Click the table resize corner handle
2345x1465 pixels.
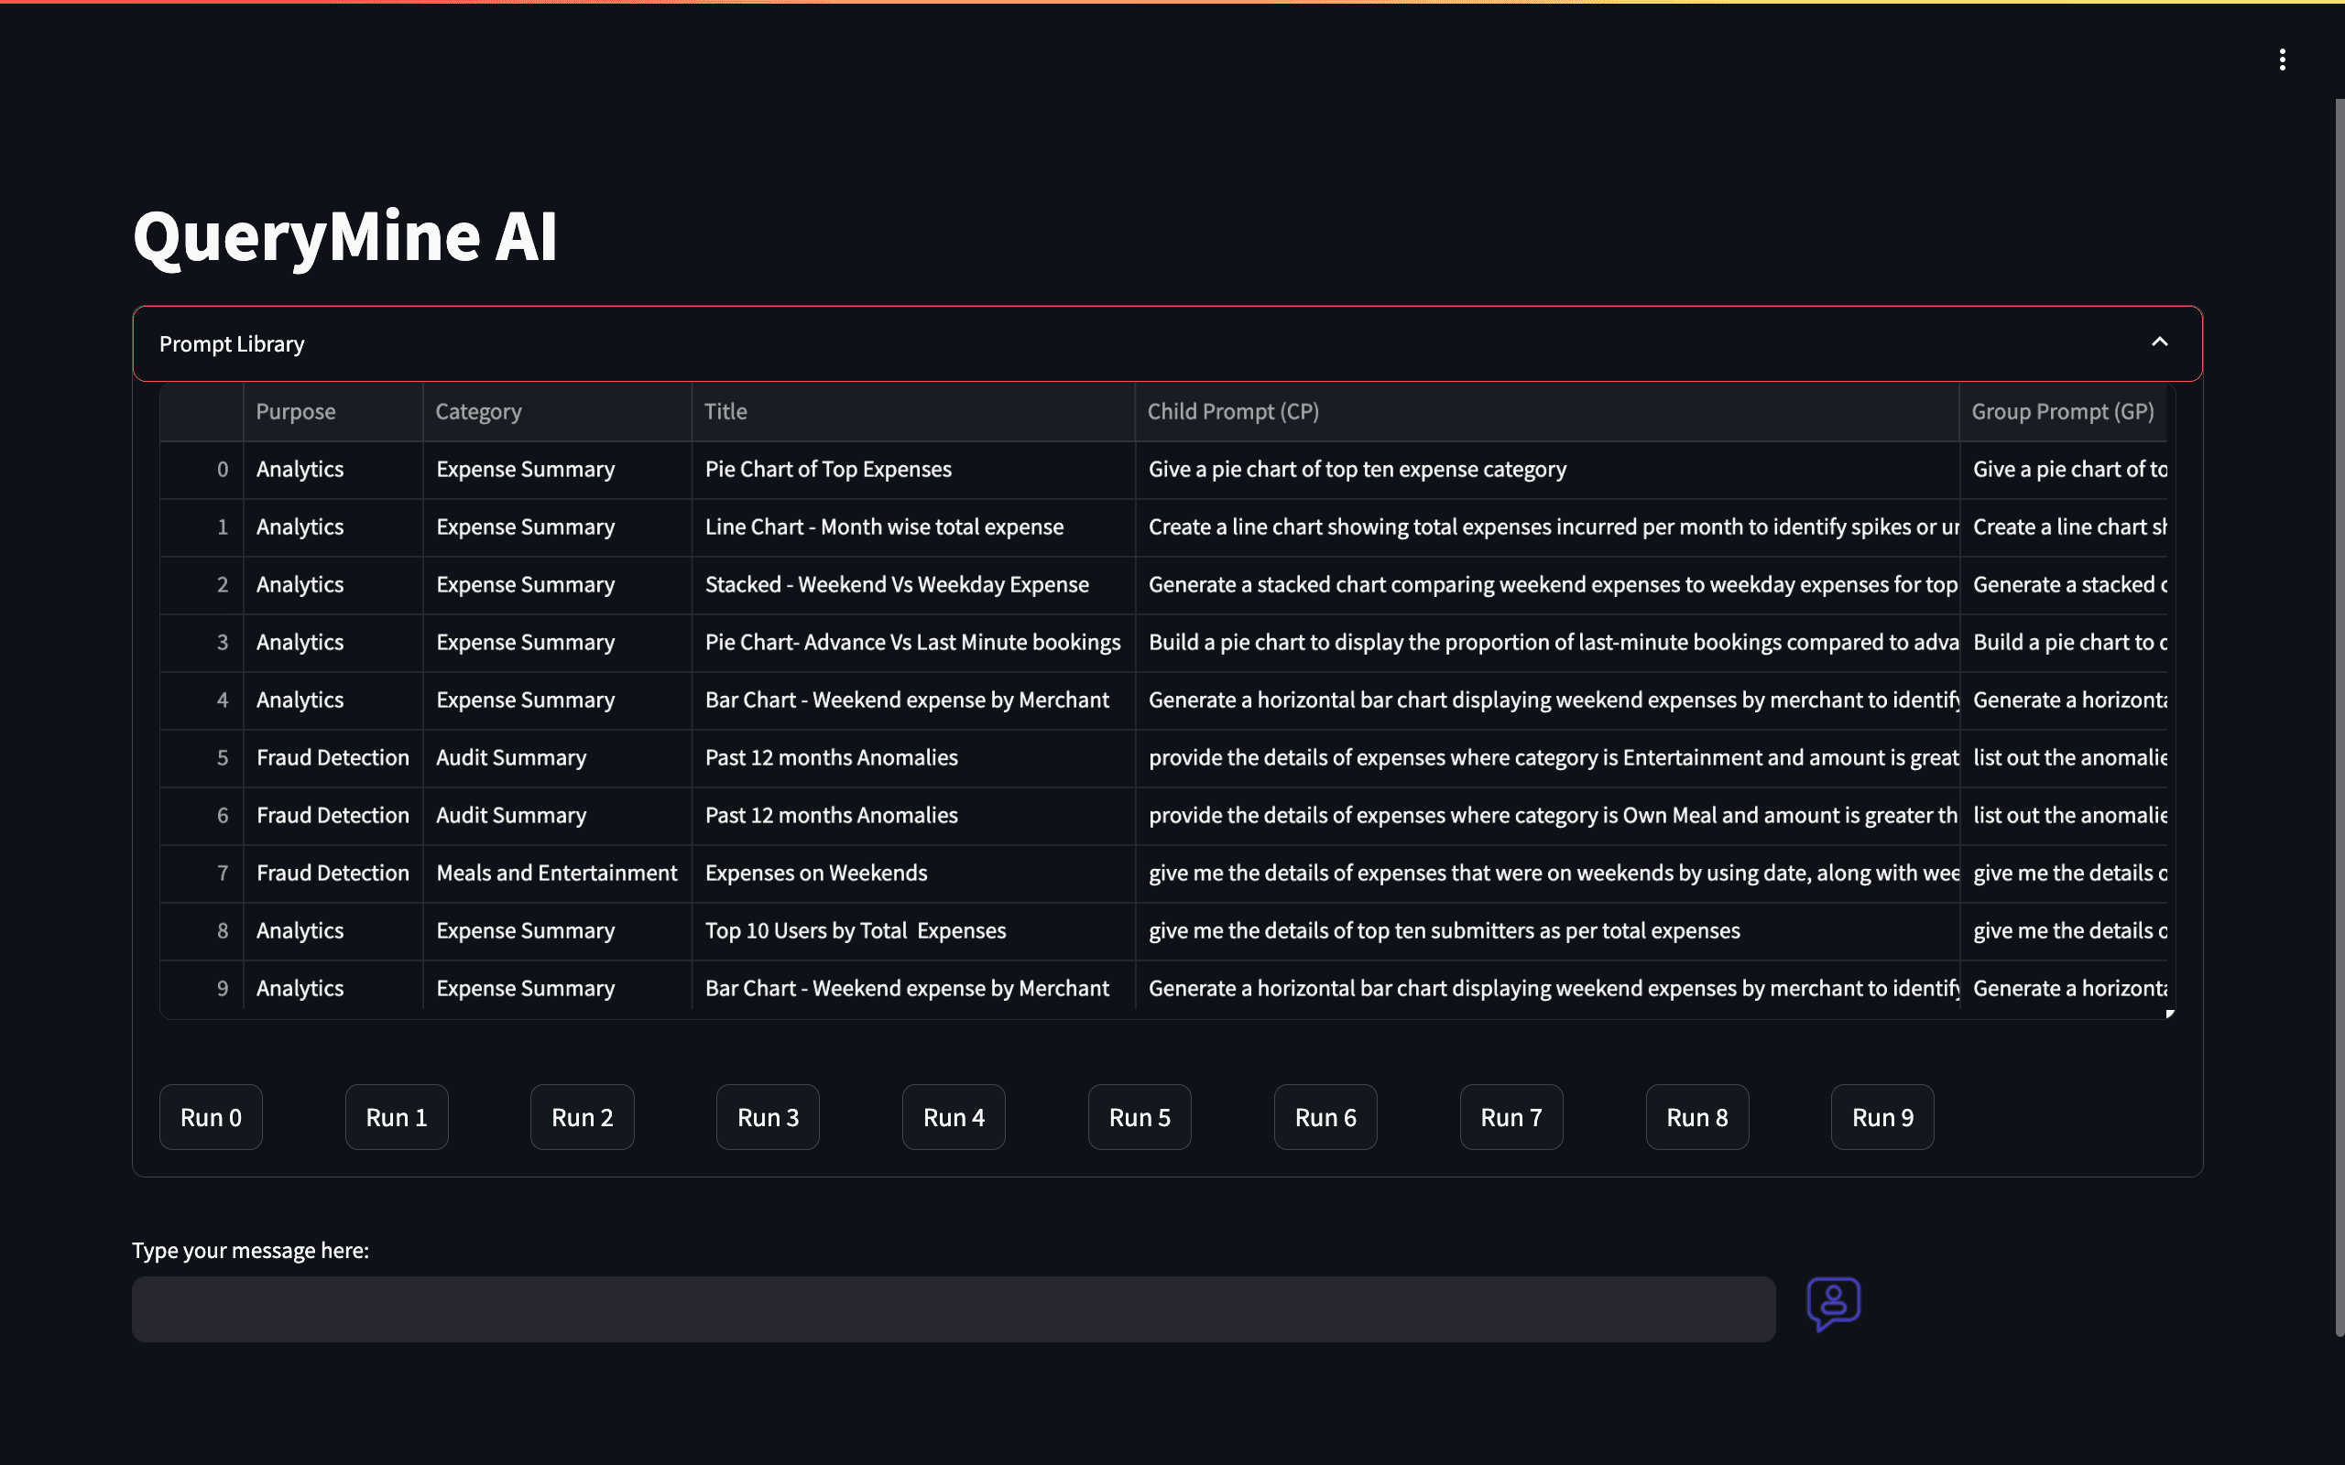point(2170,1014)
